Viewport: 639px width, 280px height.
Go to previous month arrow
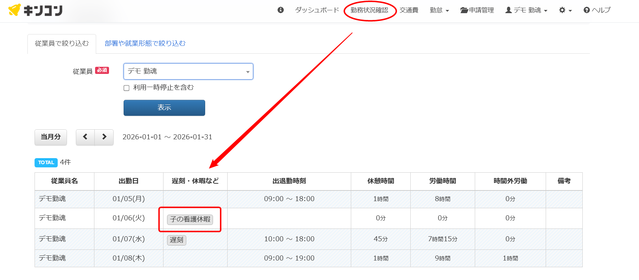click(85, 137)
